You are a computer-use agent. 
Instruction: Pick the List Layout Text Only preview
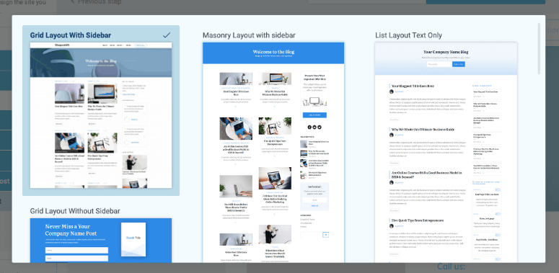446,152
